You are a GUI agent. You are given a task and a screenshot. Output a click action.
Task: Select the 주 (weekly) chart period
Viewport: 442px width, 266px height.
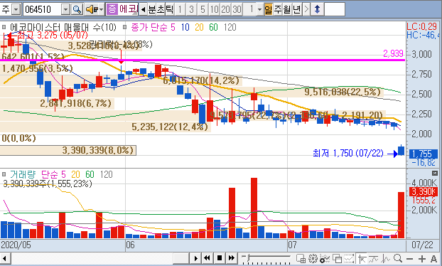pyautogui.click(x=278, y=9)
